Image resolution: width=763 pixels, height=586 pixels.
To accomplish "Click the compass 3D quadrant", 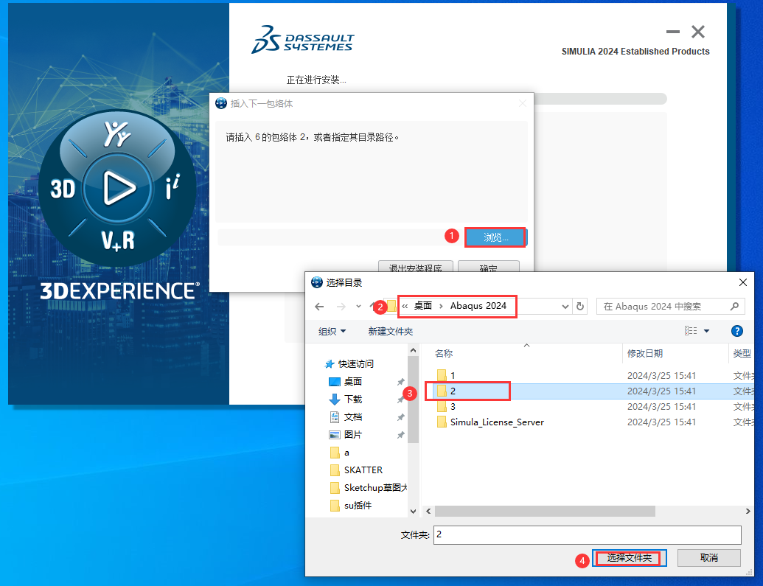I will [x=63, y=189].
